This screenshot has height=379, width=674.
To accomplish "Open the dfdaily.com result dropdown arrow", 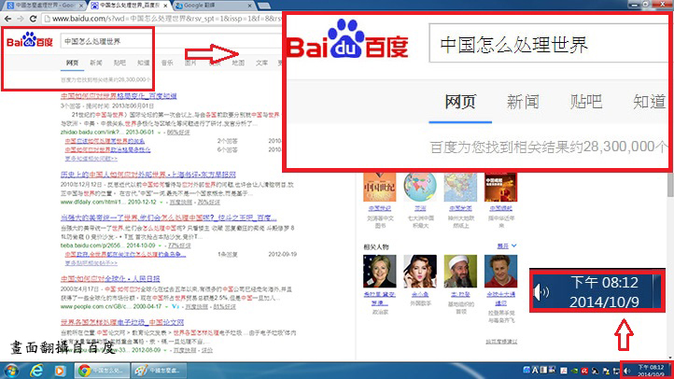I will point(161,202).
